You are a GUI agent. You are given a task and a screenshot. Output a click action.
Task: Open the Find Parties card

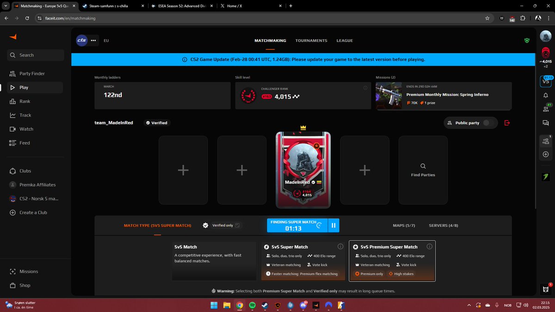click(423, 170)
